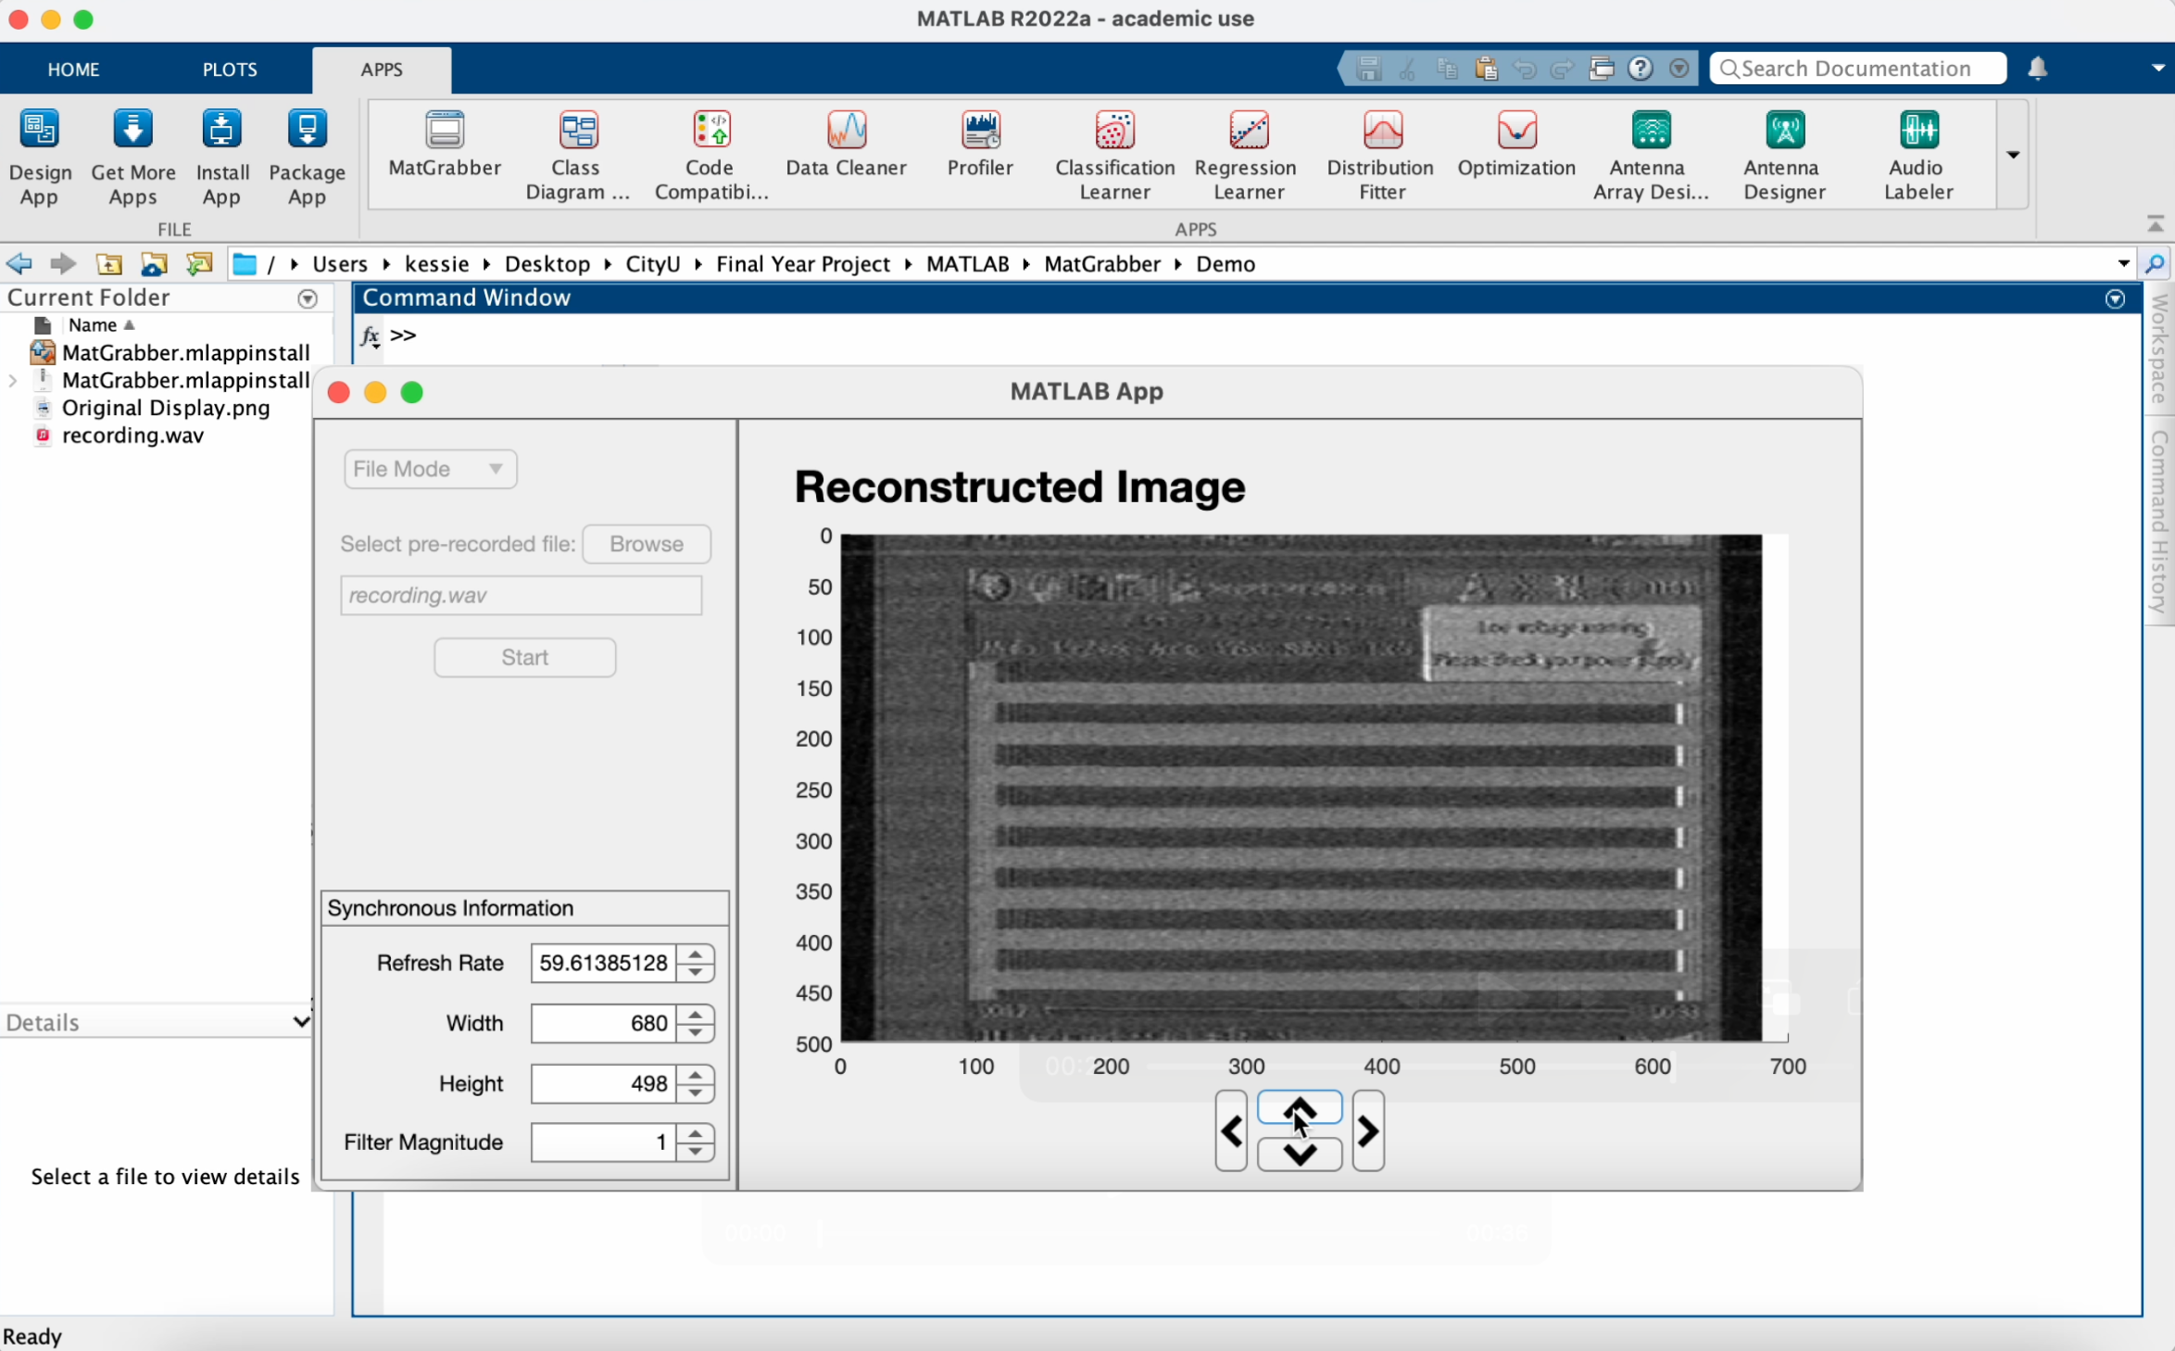Click Desktop in the folder path
This screenshot has width=2175, height=1351.
pyautogui.click(x=547, y=264)
